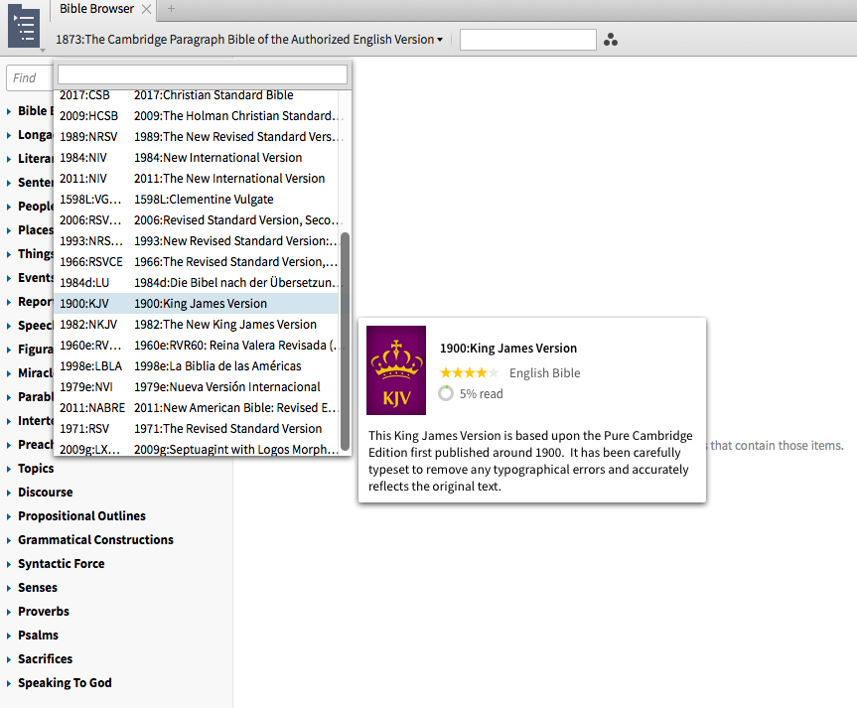Viewport: 857px width, 708px height.
Task: Open the Topics facet
Action: click(x=36, y=469)
